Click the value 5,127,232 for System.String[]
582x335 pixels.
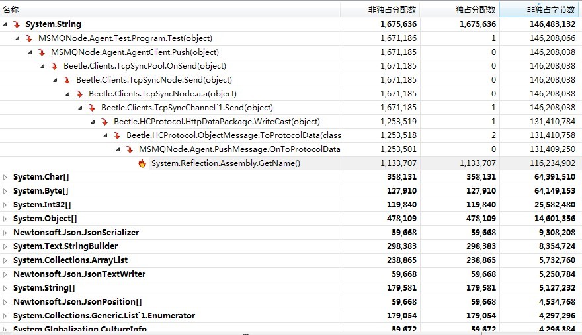pyautogui.click(x=557, y=288)
